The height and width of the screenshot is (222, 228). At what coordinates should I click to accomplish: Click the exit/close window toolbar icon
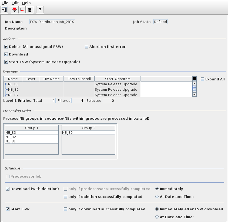pos(4,10)
